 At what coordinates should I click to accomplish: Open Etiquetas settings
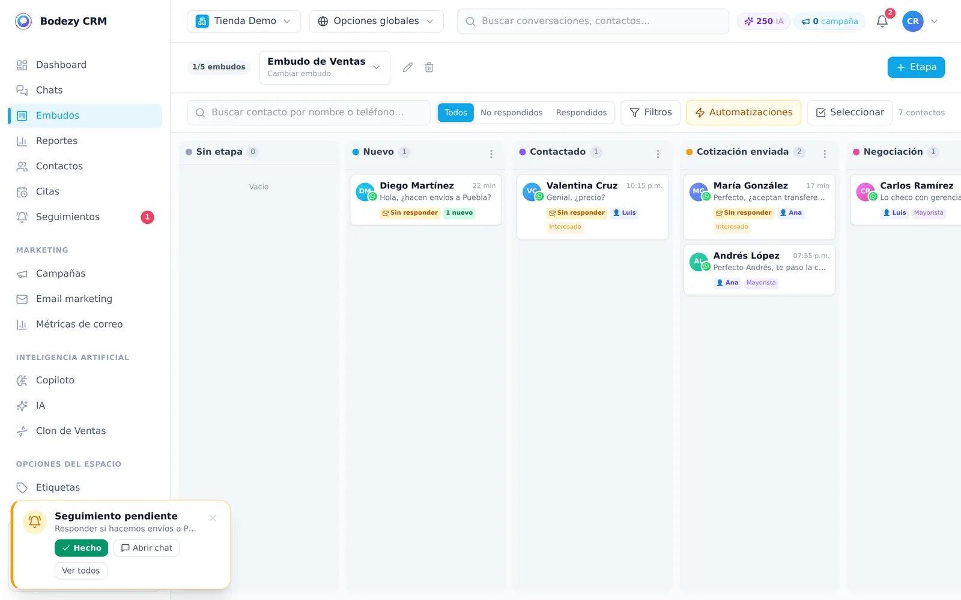pyautogui.click(x=85, y=487)
